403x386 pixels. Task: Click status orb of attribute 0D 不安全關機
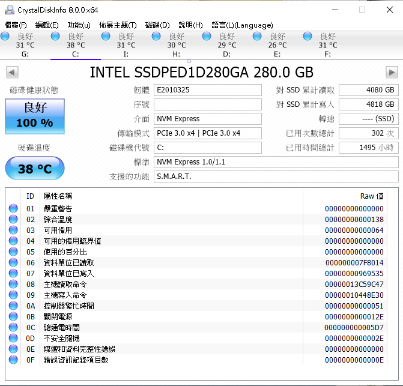pos(13,338)
